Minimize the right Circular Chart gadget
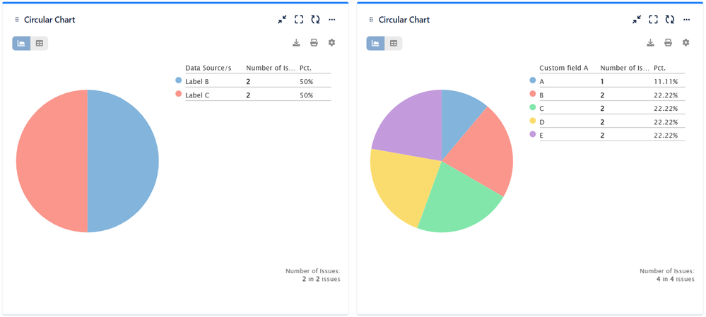706x317 pixels. [636, 19]
